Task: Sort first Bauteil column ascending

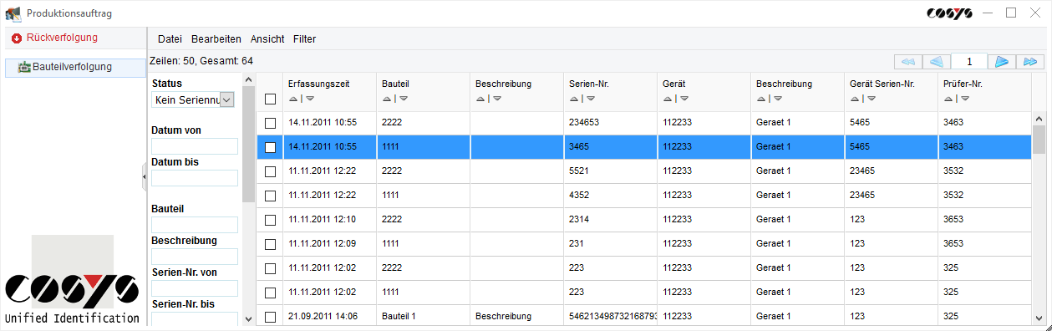Action: (386, 99)
